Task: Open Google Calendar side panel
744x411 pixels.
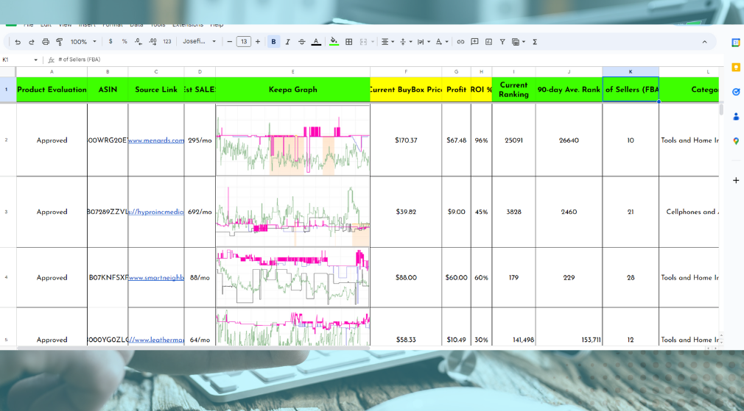Action: [x=735, y=43]
